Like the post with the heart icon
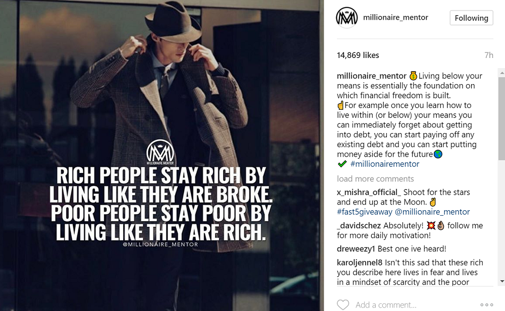 [343, 304]
